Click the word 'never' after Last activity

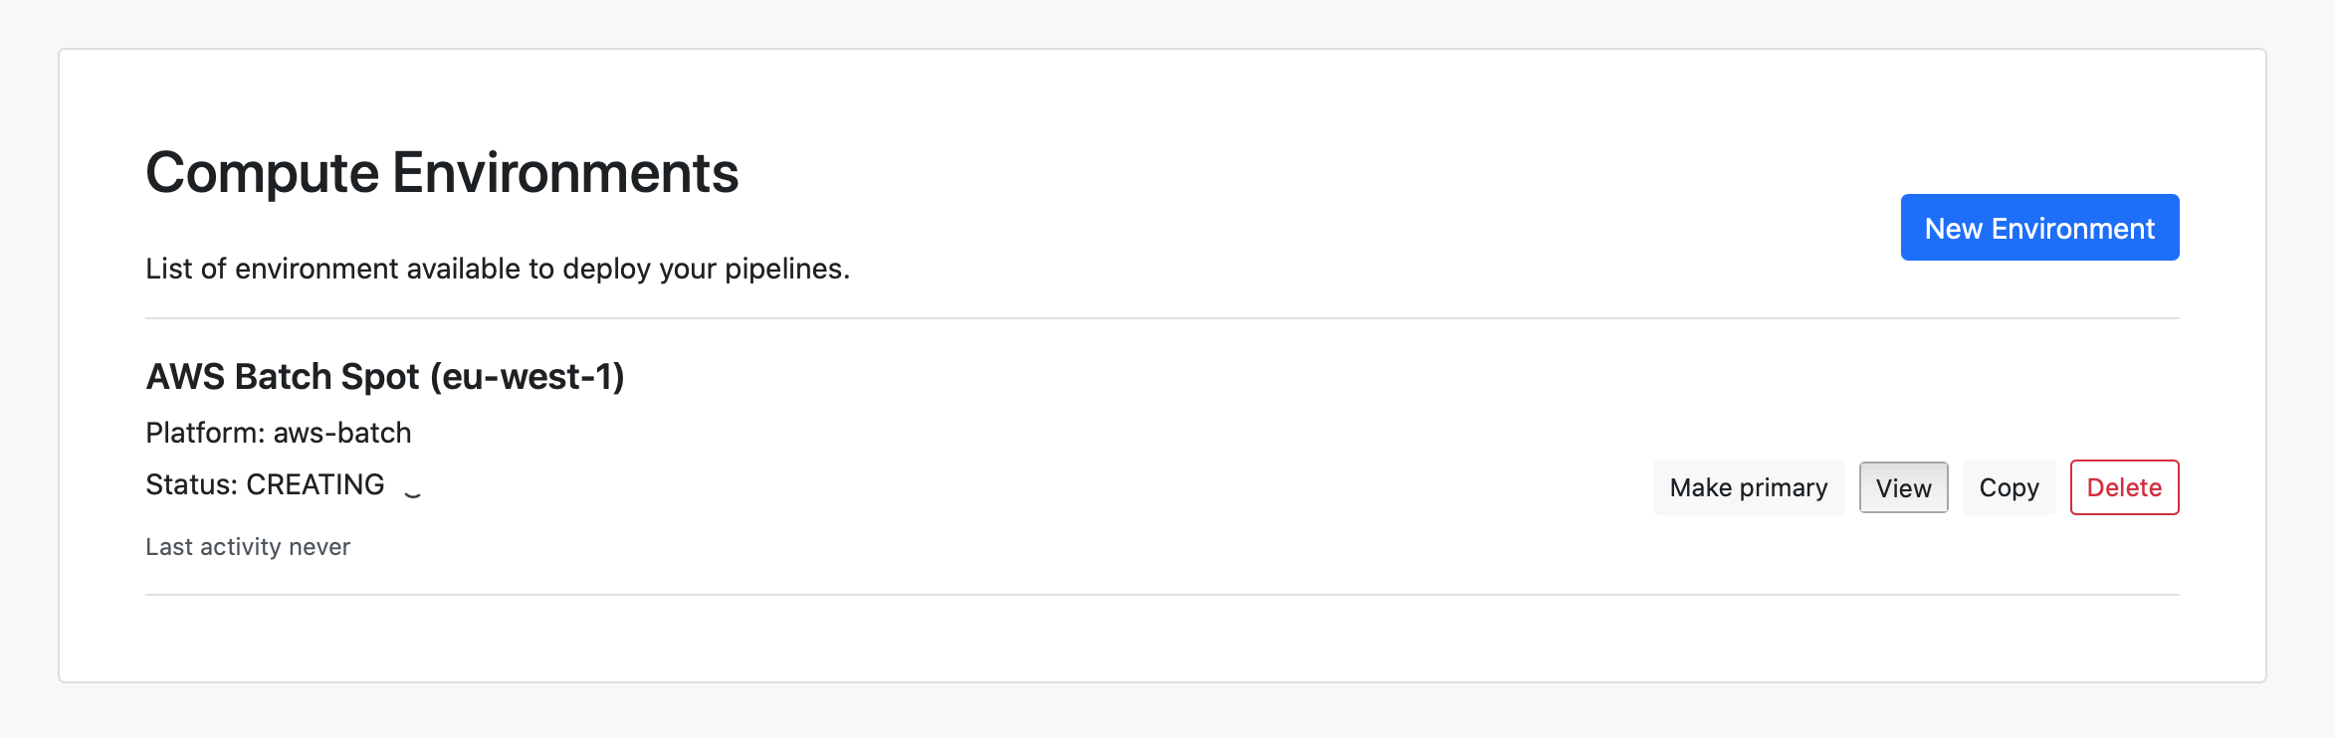319,547
